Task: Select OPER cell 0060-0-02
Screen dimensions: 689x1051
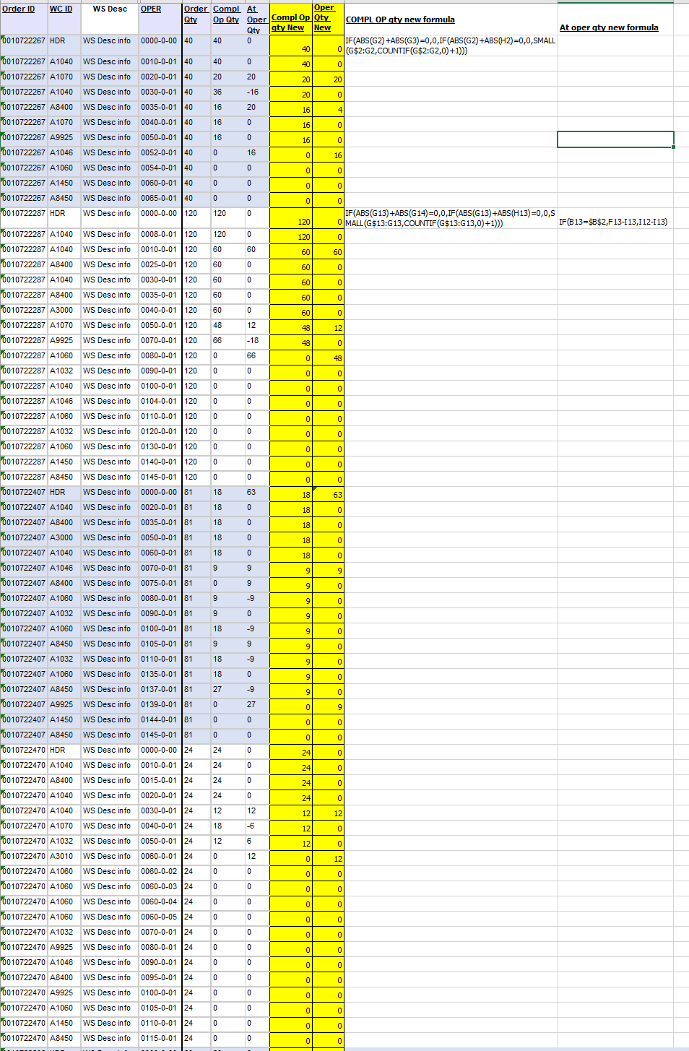Action: click(160, 871)
